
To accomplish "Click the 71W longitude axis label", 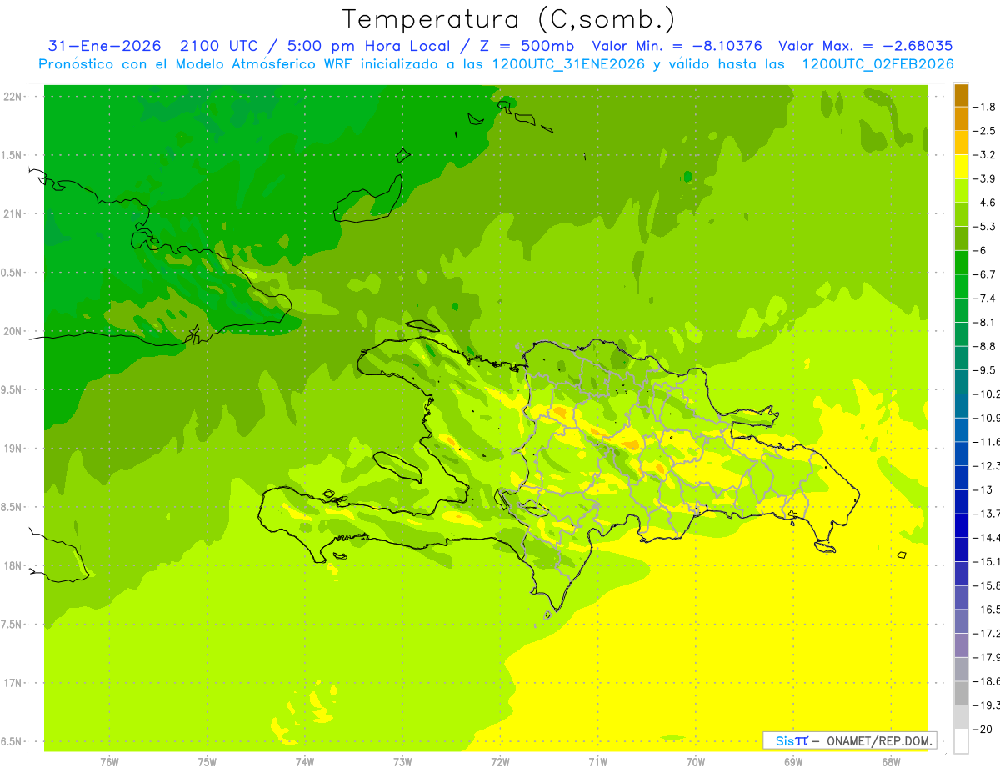I will point(597,762).
